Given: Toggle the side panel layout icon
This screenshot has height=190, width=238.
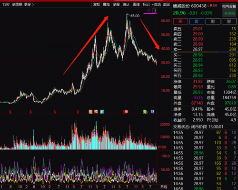Looking at the screenshot, I should point(154,11).
